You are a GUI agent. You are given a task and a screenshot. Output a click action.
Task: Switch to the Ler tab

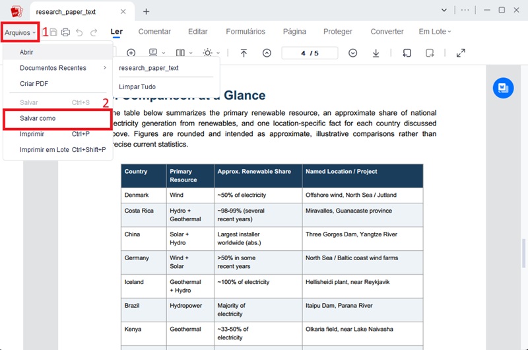tap(117, 32)
